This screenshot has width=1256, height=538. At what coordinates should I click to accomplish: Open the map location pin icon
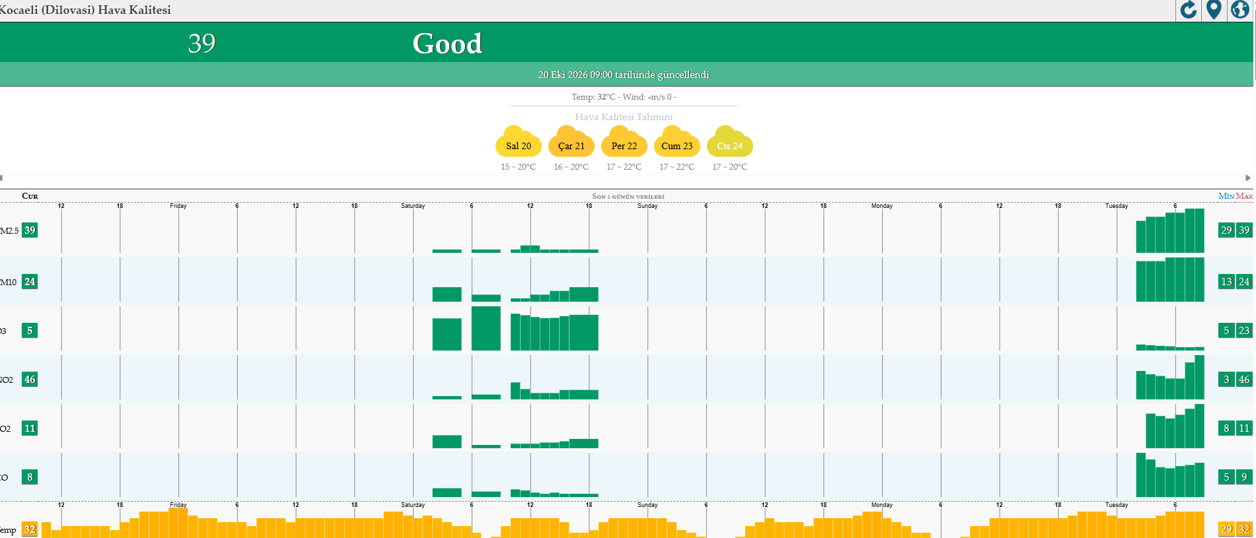1214,10
